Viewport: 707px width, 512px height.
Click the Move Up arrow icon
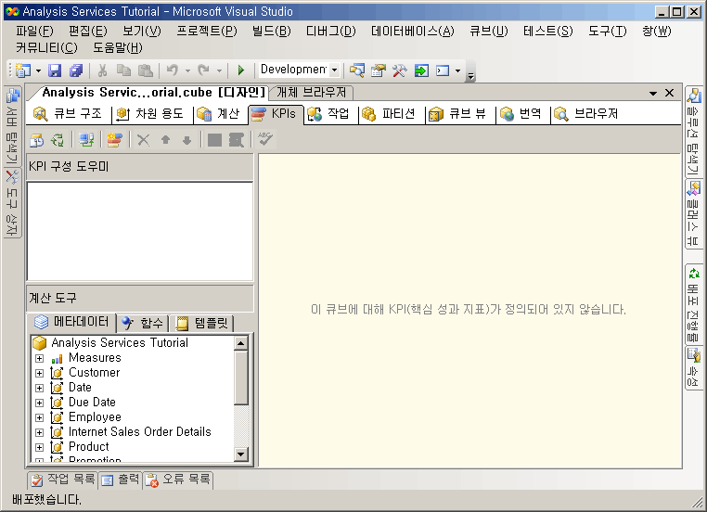tap(165, 140)
